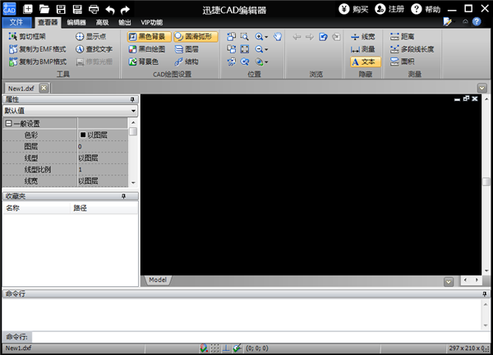Click the Save floppy disk icon
This screenshot has height=355, width=493.
coord(61,9)
